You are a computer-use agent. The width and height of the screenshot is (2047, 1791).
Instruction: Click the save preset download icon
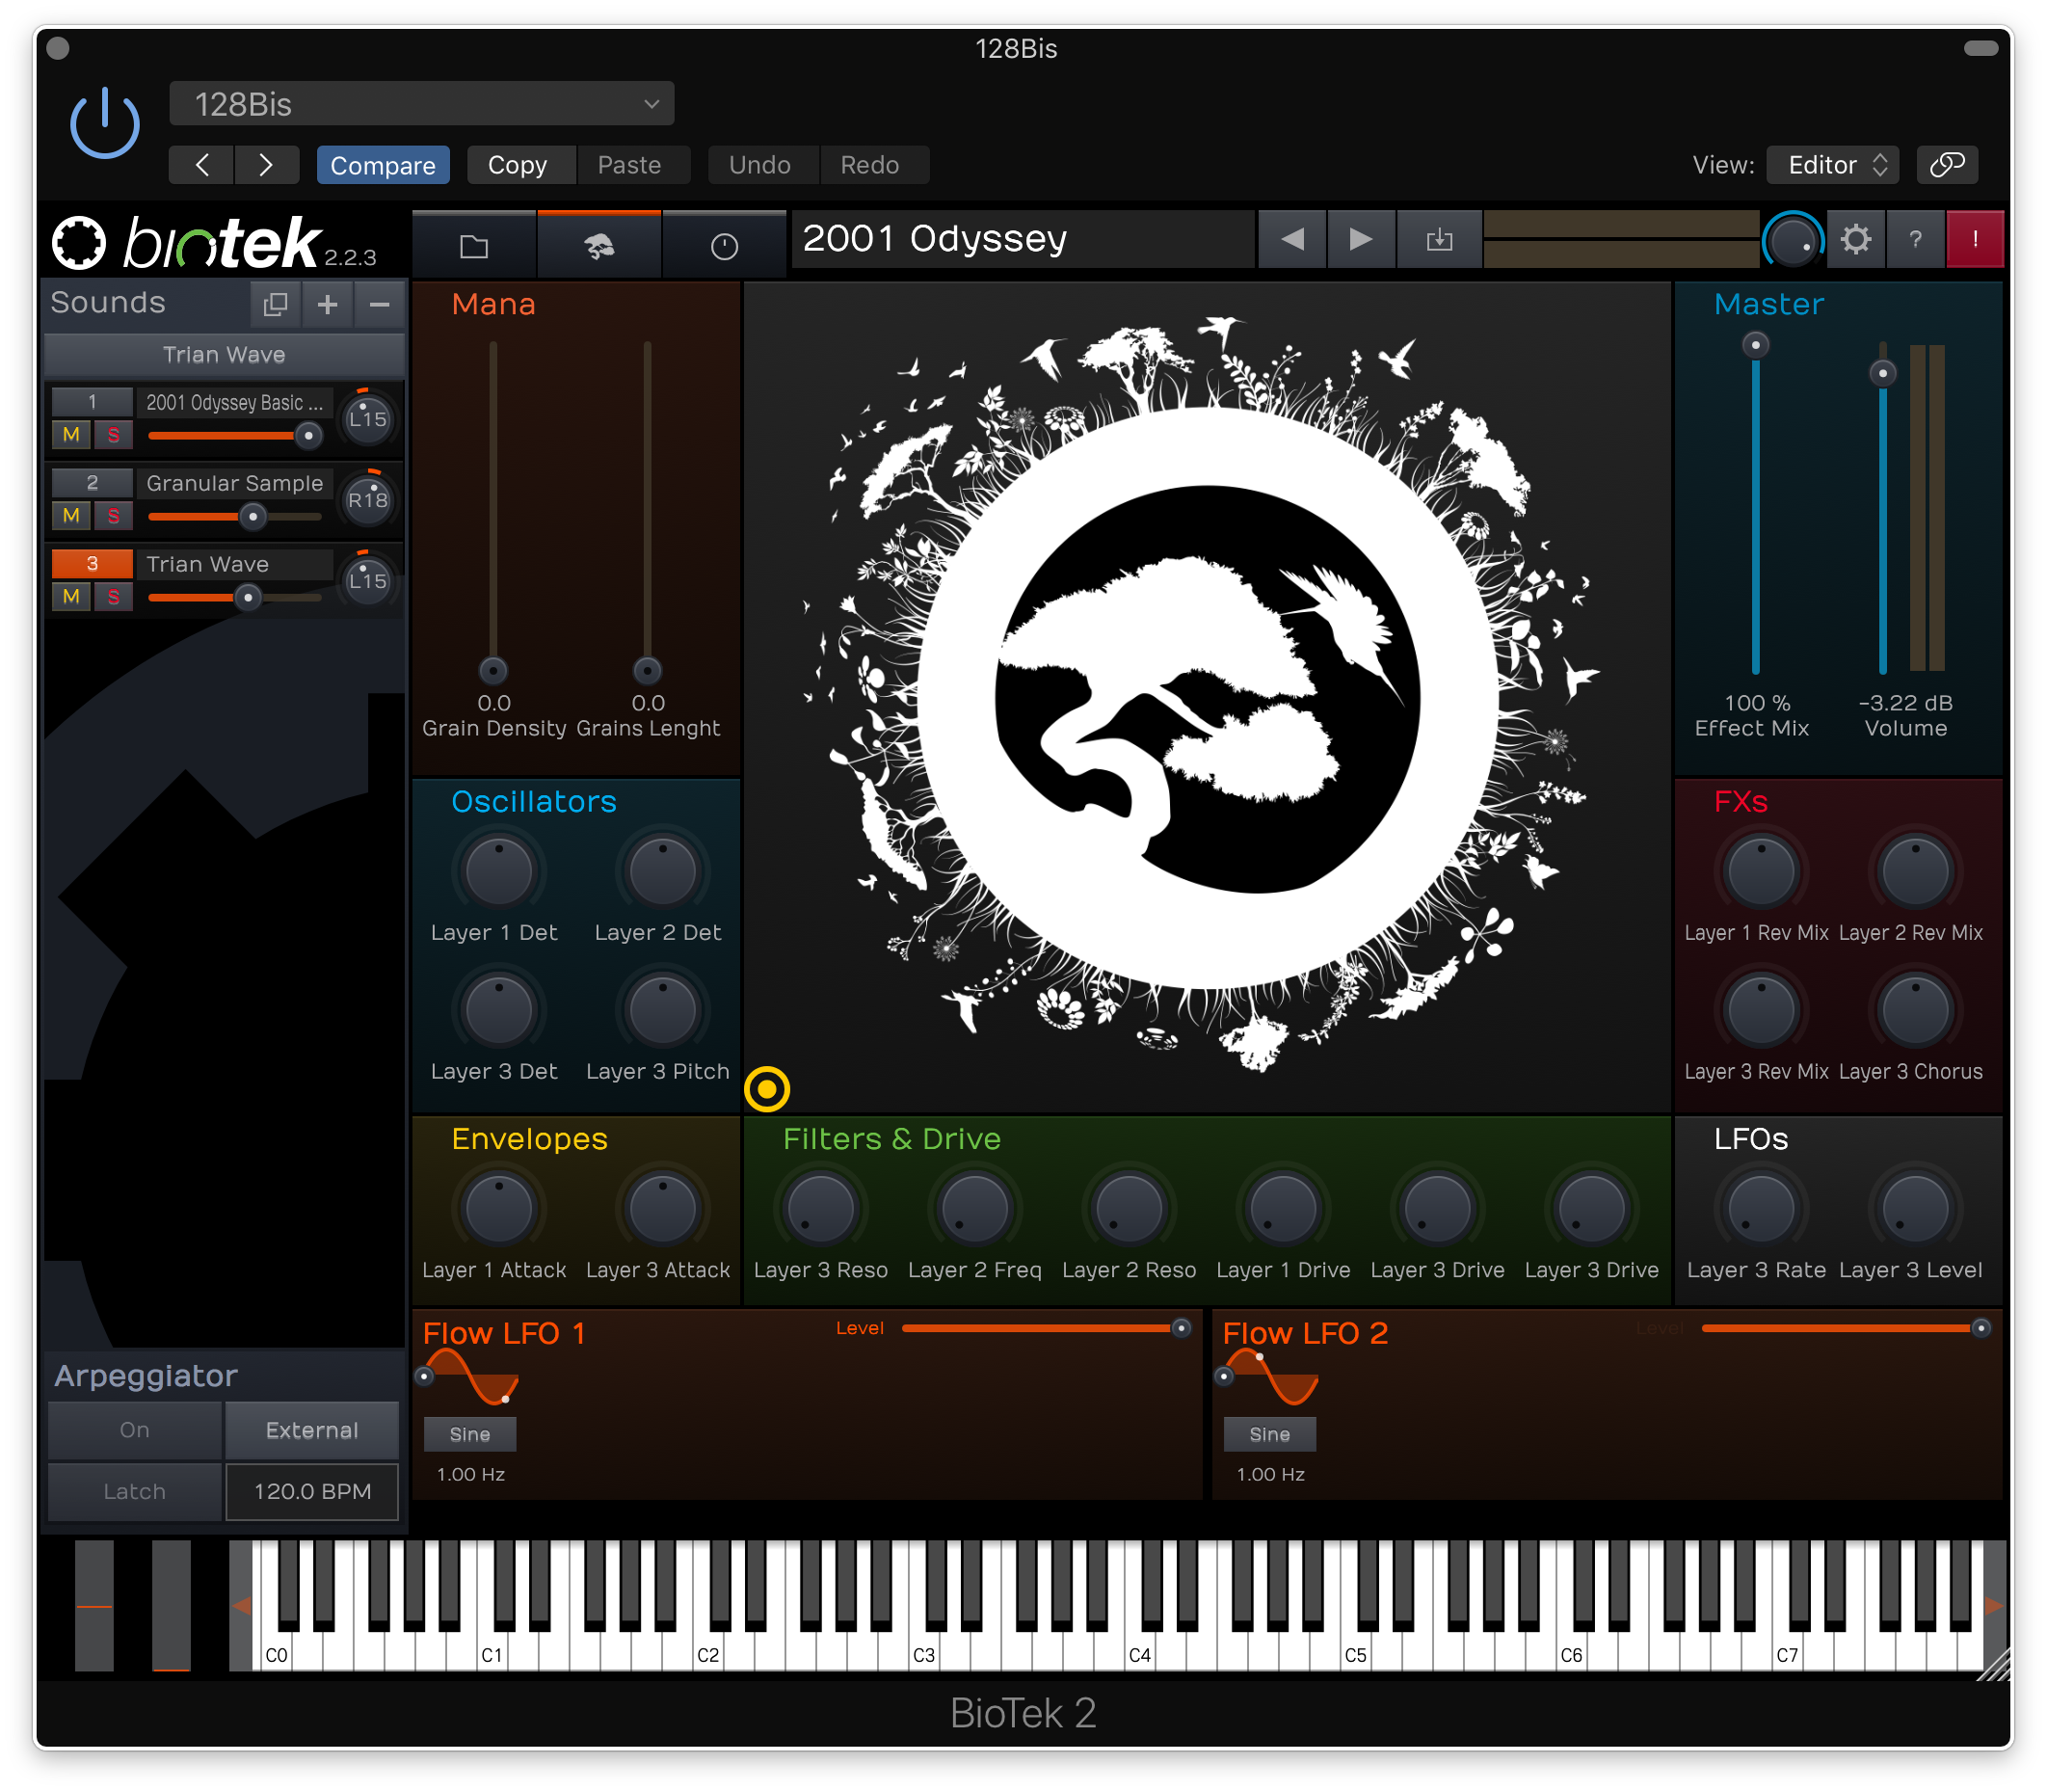[x=1439, y=240]
